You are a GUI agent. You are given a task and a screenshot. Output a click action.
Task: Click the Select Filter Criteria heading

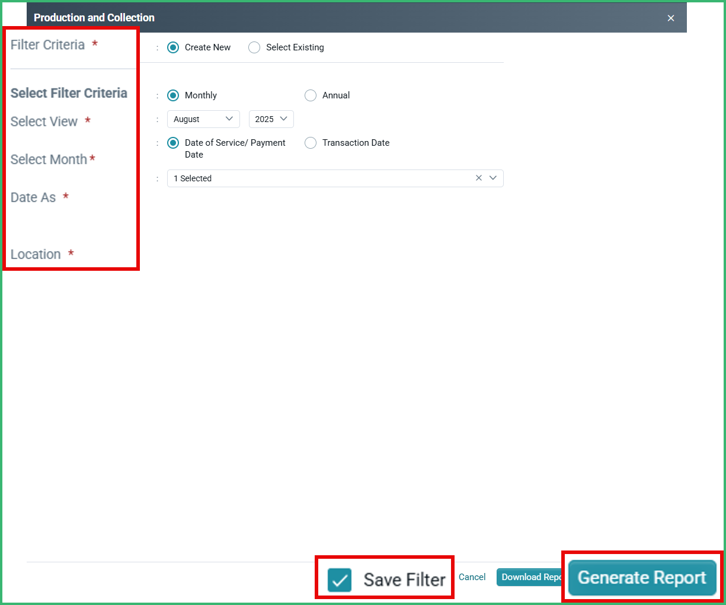point(69,93)
